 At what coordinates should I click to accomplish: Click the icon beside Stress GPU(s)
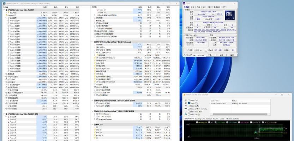(x=186, y=114)
